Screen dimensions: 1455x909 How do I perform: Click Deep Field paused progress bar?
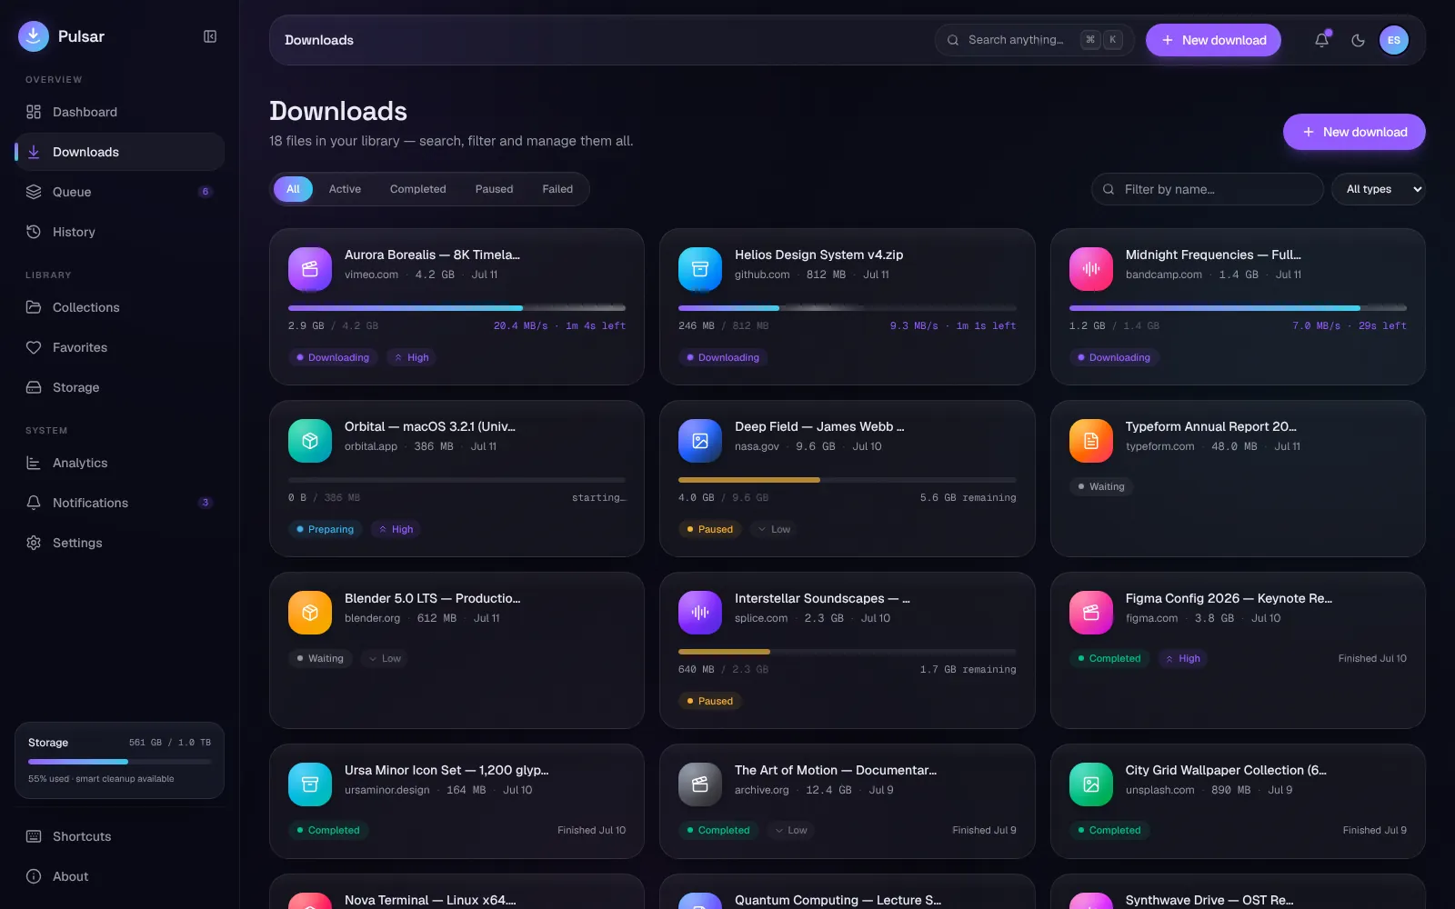point(848,480)
